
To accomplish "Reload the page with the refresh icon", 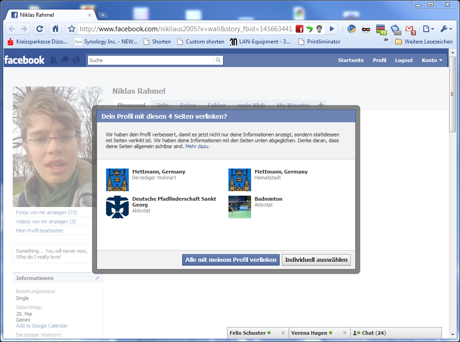I will [39, 29].
